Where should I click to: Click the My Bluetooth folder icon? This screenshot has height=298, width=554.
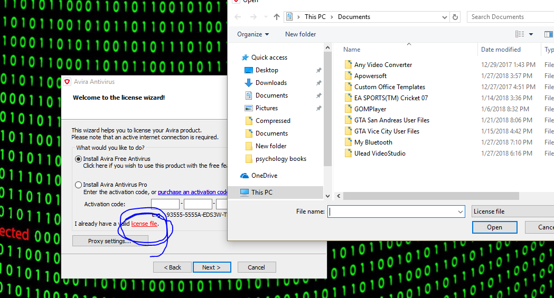pos(348,142)
